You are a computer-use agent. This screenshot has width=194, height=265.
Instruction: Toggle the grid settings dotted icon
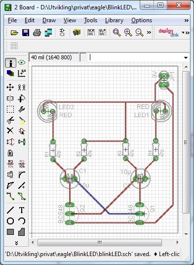click(14, 45)
